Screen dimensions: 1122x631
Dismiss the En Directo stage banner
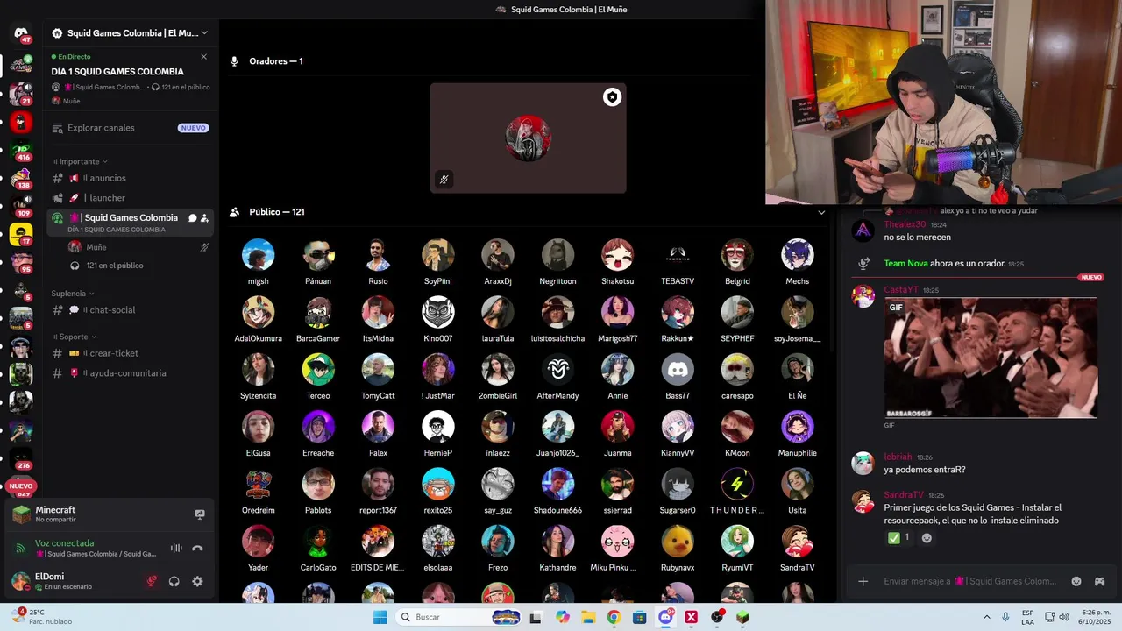coord(203,57)
